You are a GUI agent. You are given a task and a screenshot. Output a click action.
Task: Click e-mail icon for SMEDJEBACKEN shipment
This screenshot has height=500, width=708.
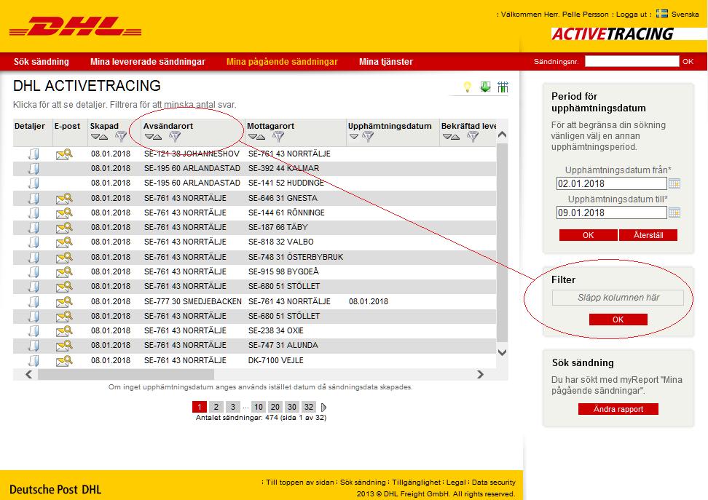point(64,301)
